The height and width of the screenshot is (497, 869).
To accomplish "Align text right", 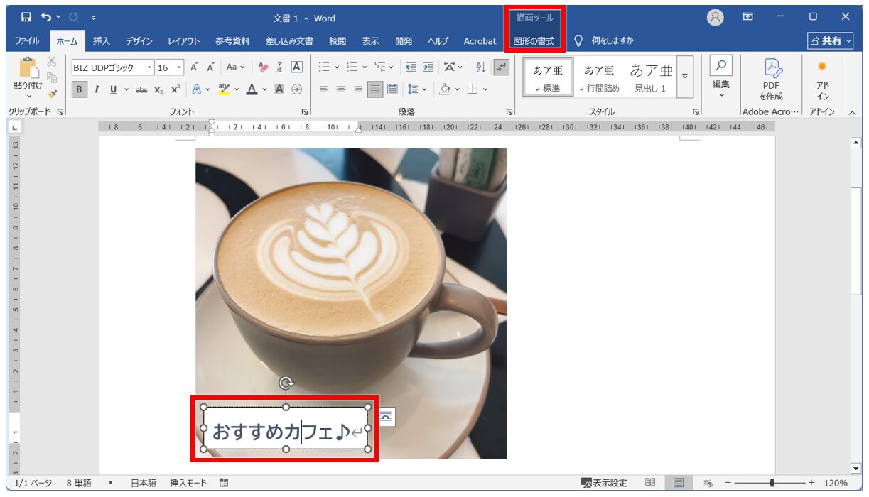I will (x=358, y=89).
